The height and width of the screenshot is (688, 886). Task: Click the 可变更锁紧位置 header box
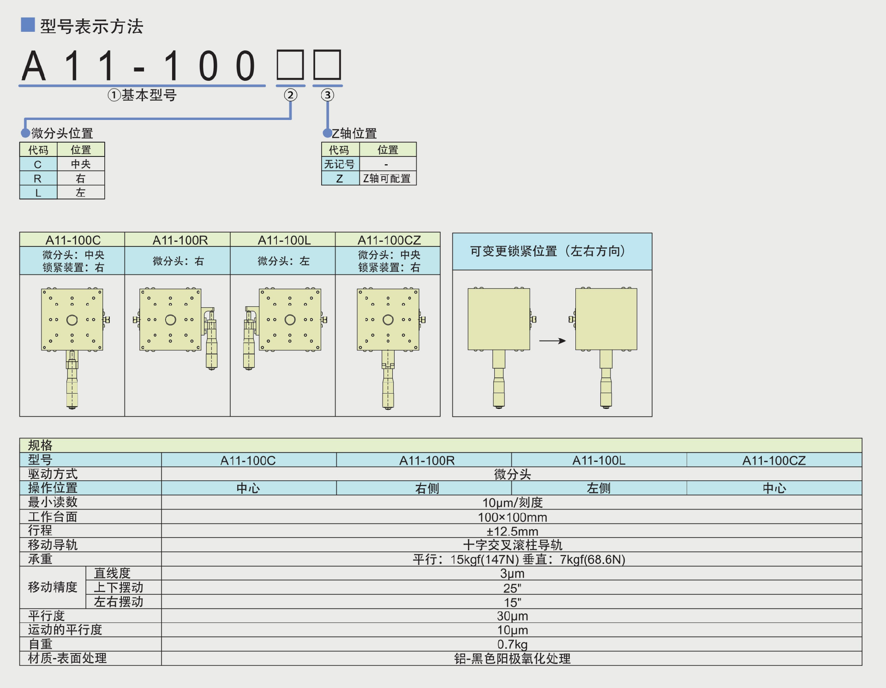(x=552, y=251)
